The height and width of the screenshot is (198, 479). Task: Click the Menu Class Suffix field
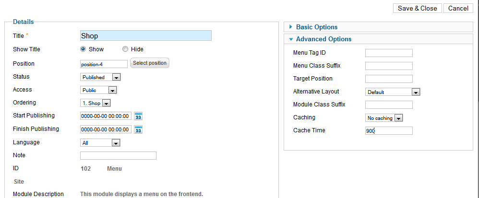(x=389, y=66)
